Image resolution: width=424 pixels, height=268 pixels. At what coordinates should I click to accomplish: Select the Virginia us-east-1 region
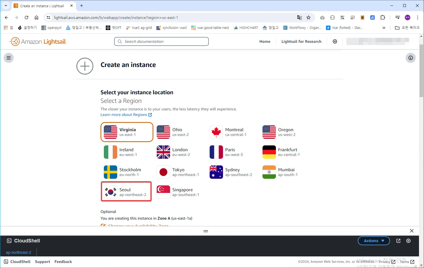[x=127, y=132]
